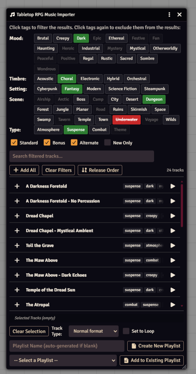The height and width of the screenshot is (374, 196).
Task: Play preview of Toll the Grave
Action: tap(173, 245)
